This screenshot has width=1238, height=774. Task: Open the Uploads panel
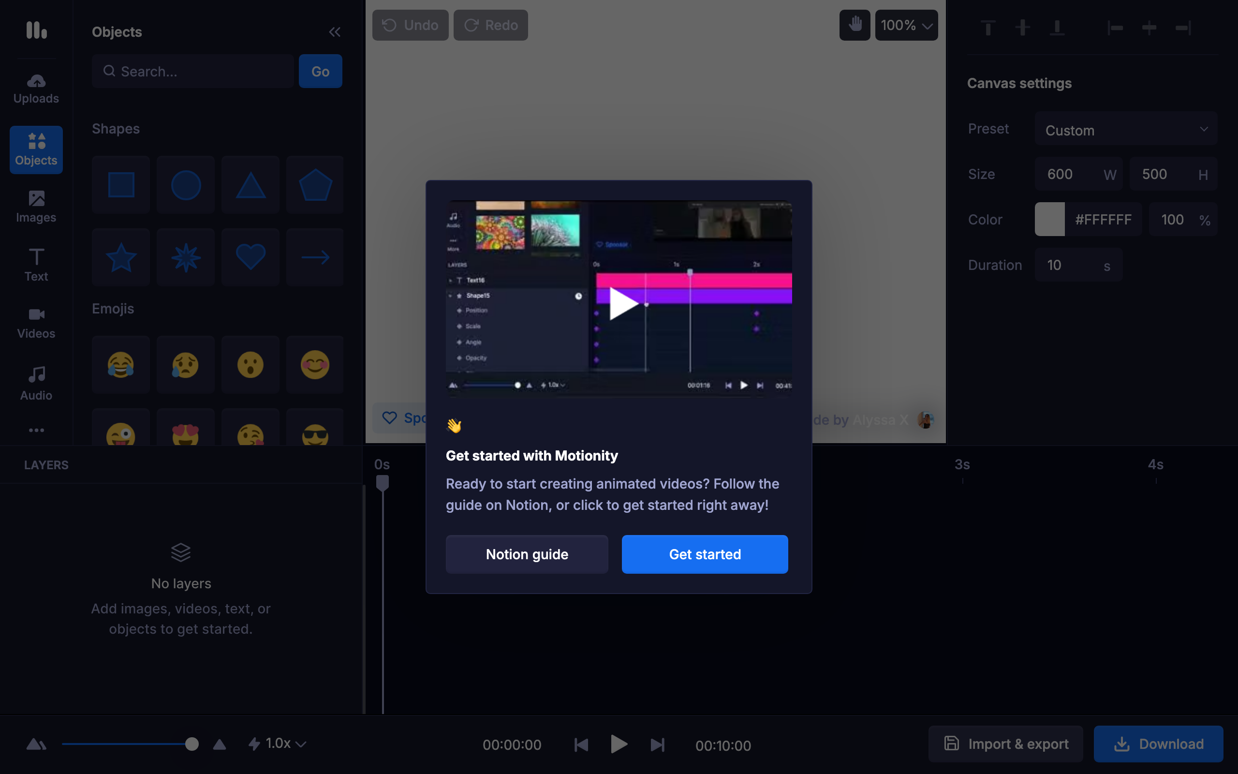pyautogui.click(x=36, y=89)
